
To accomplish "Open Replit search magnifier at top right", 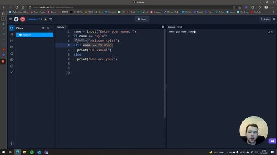I will point(274,19).
